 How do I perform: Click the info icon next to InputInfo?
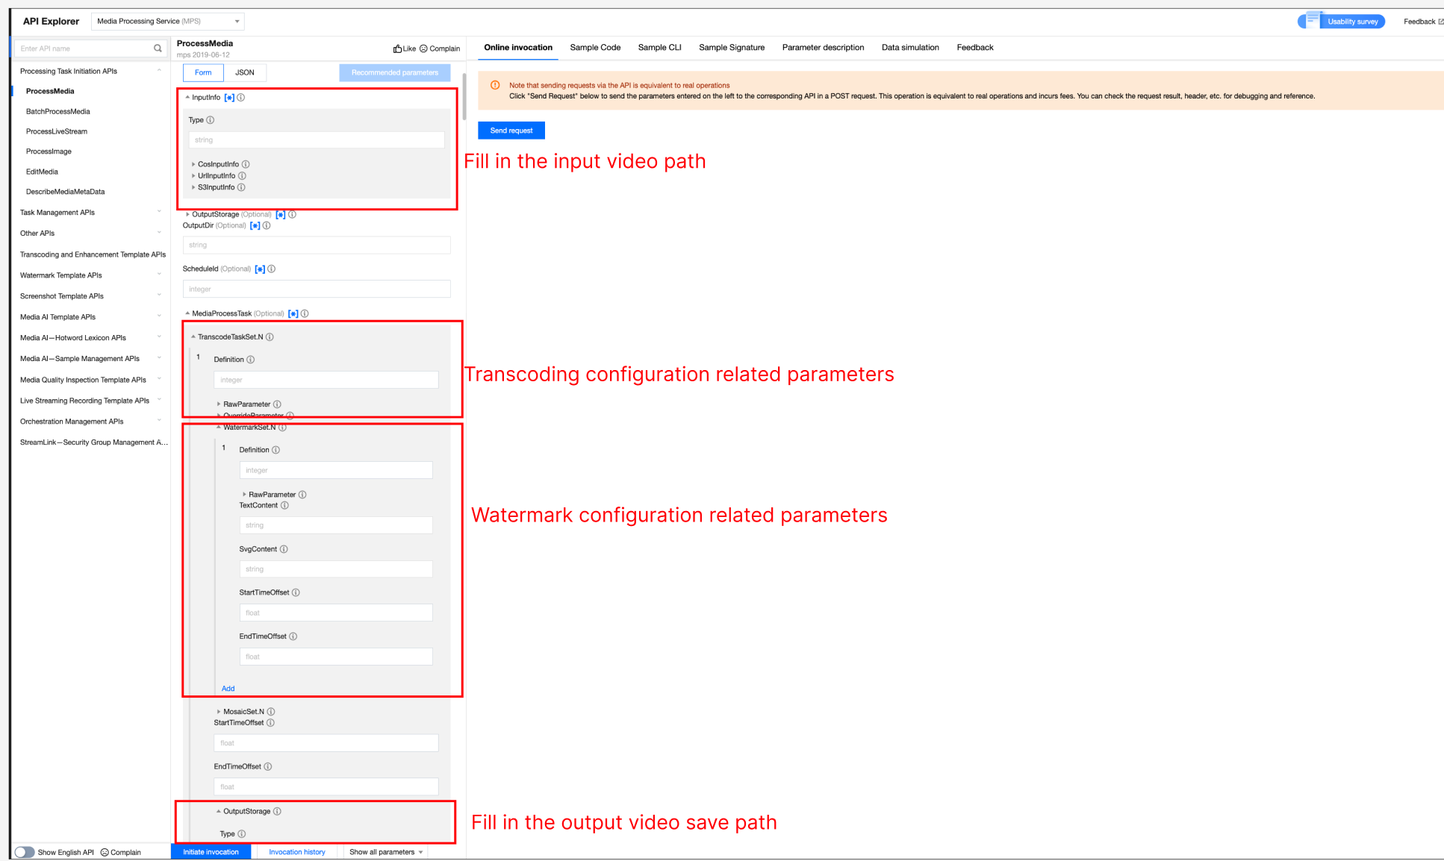click(x=241, y=98)
